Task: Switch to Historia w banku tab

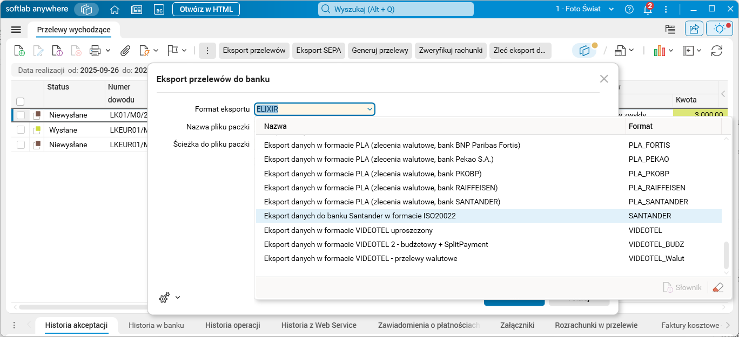Action: tap(156, 325)
